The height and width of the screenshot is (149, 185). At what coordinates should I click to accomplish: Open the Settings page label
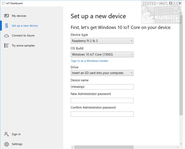(x=17, y=144)
